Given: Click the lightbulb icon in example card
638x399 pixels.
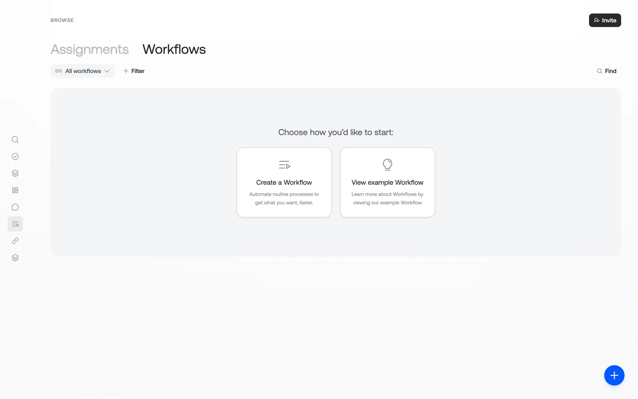Looking at the screenshot, I should [x=387, y=165].
